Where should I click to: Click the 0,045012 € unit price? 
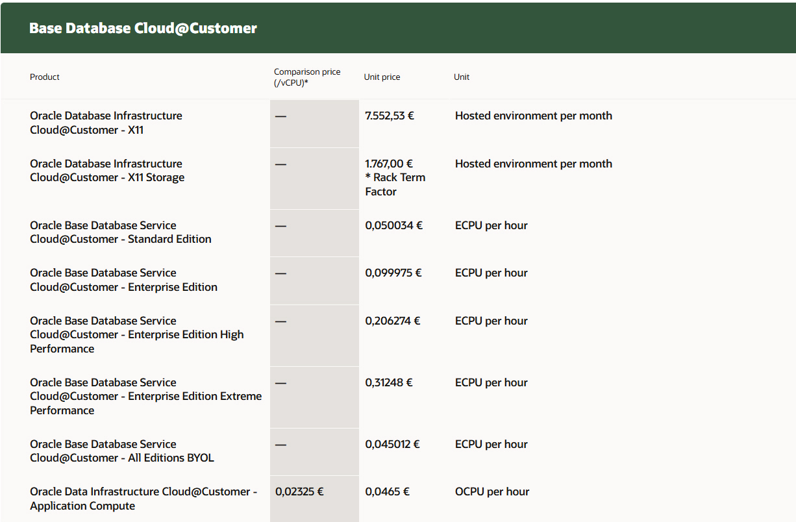coord(392,444)
